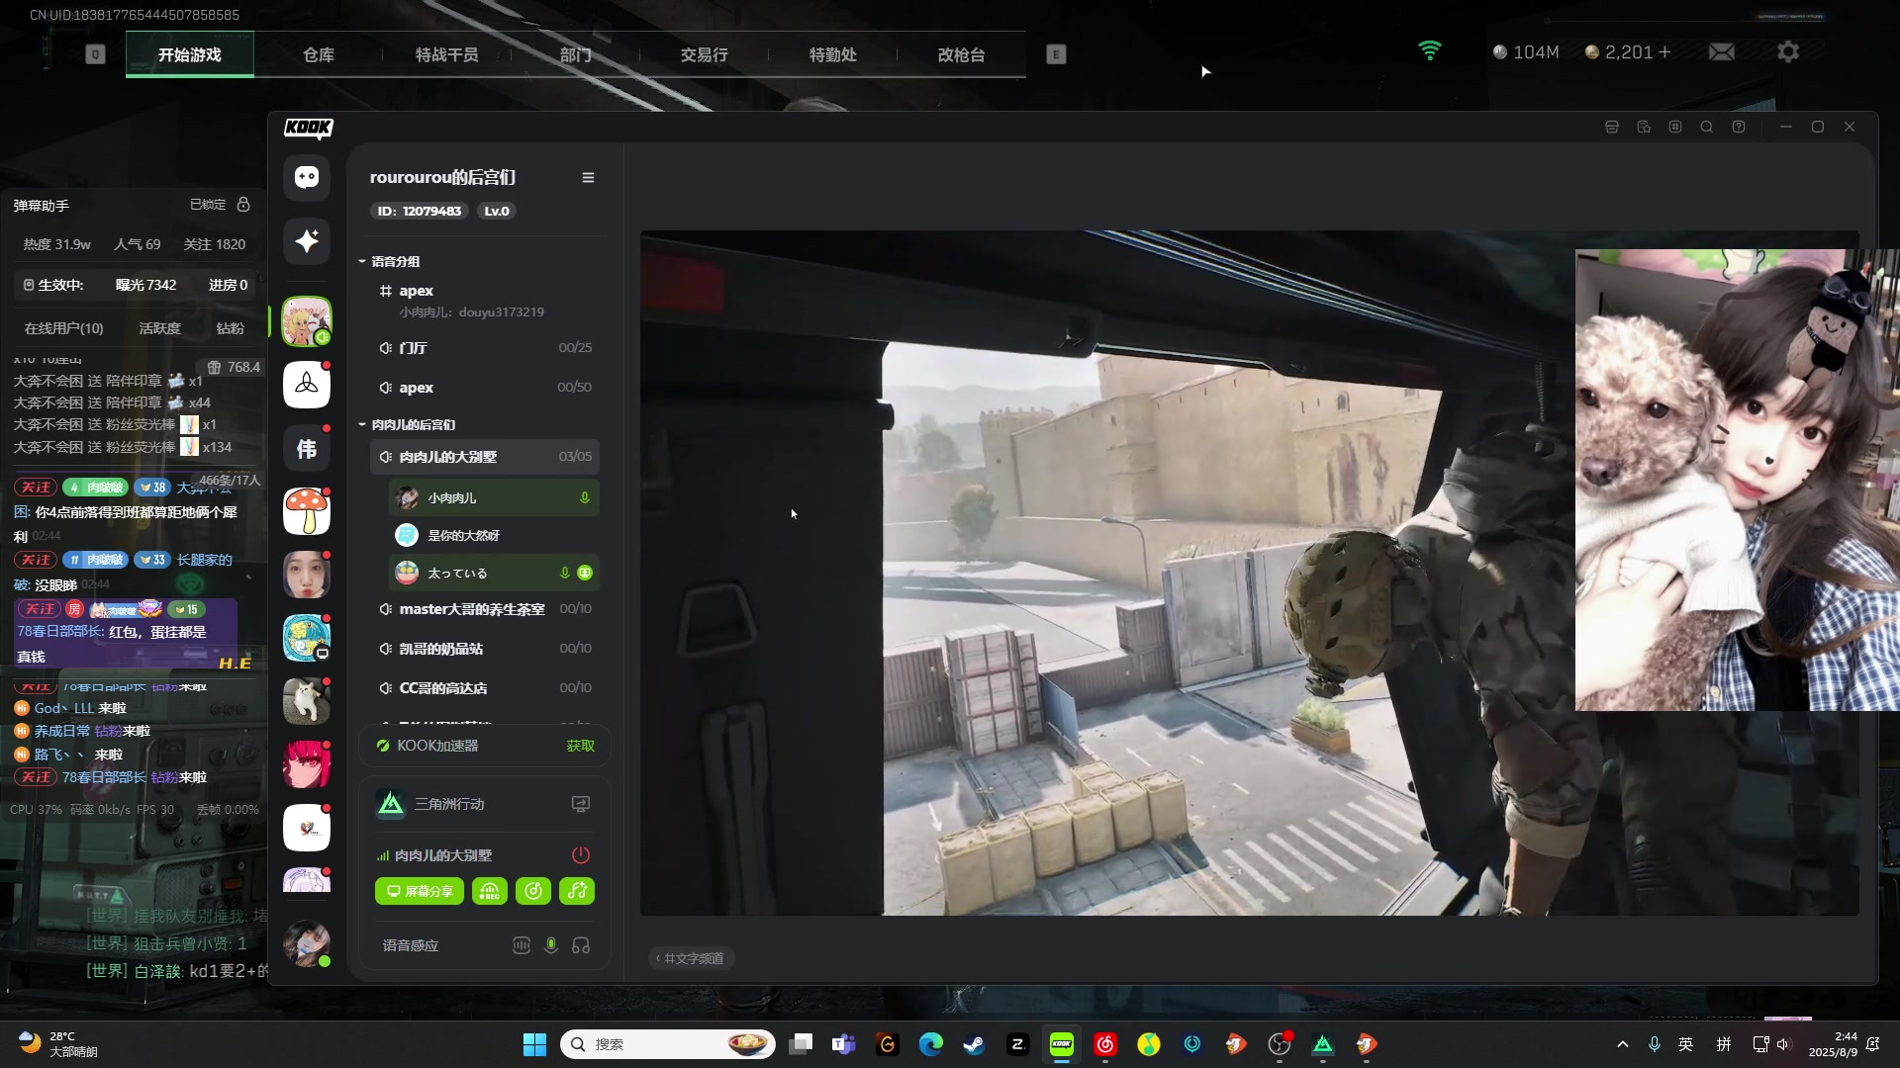This screenshot has height=1068, width=1900.
Task: Open the KOOK store inbox icon
Action: pyautogui.click(x=1612, y=128)
